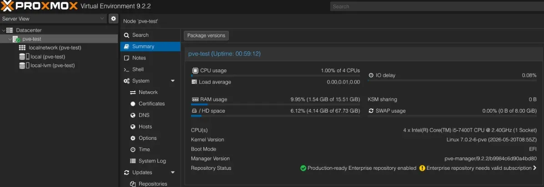Click the Package versions button
The width and height of the screenshot is (544, 187).
point(206,36)
